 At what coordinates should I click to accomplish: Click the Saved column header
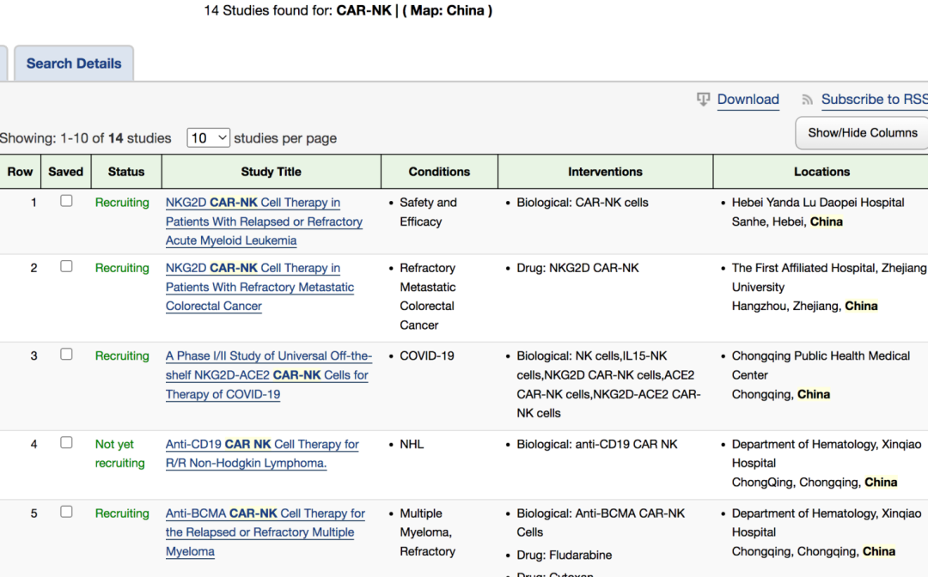click(x=65, y=172)
